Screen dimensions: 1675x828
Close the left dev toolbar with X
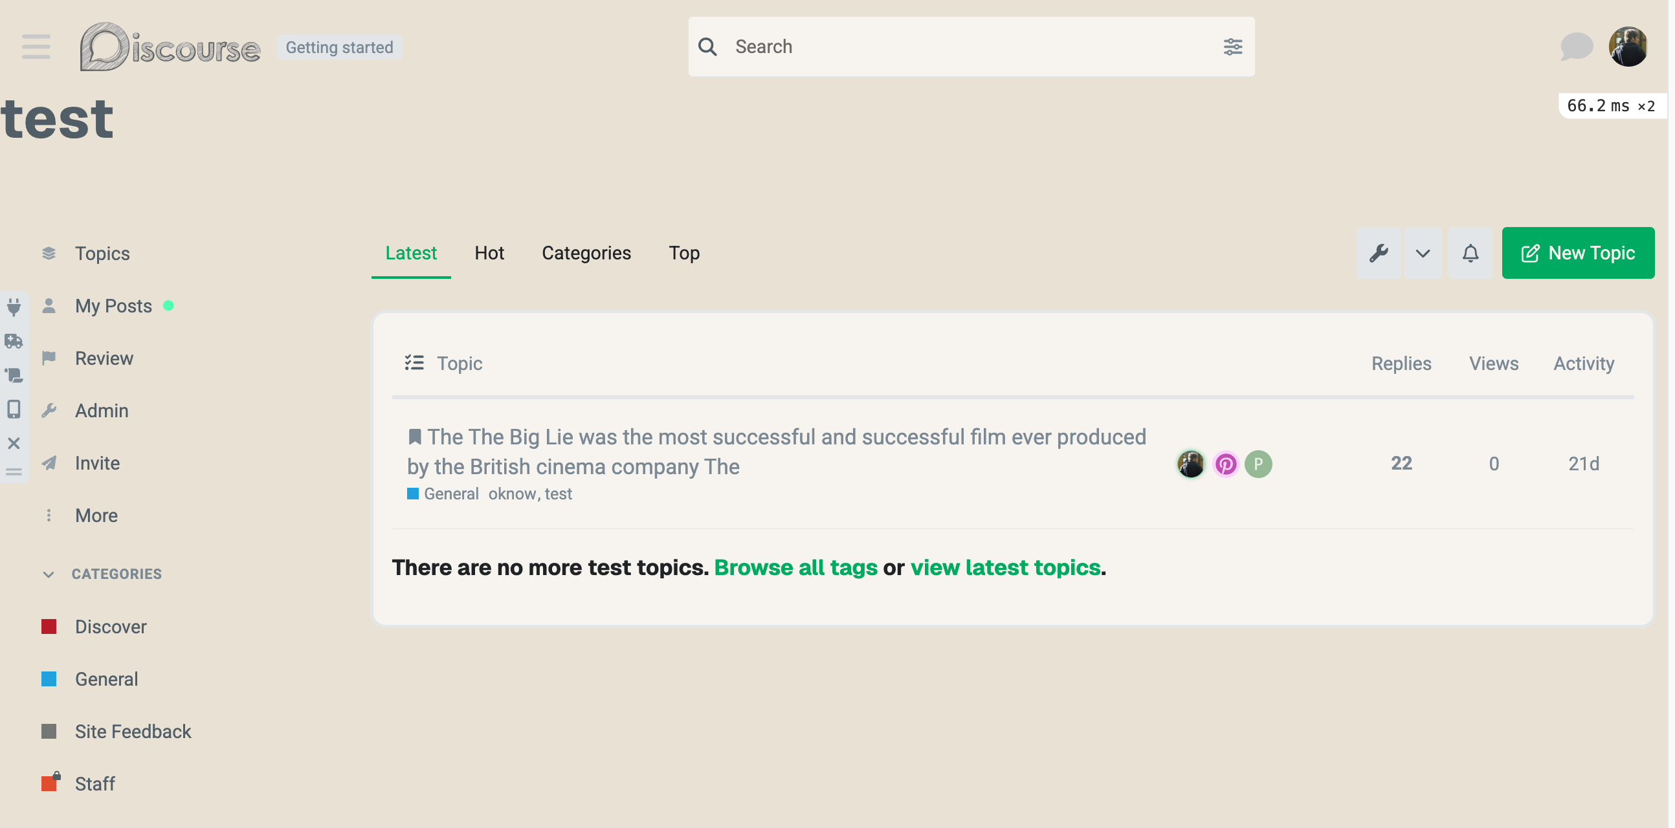pos(14,443)
